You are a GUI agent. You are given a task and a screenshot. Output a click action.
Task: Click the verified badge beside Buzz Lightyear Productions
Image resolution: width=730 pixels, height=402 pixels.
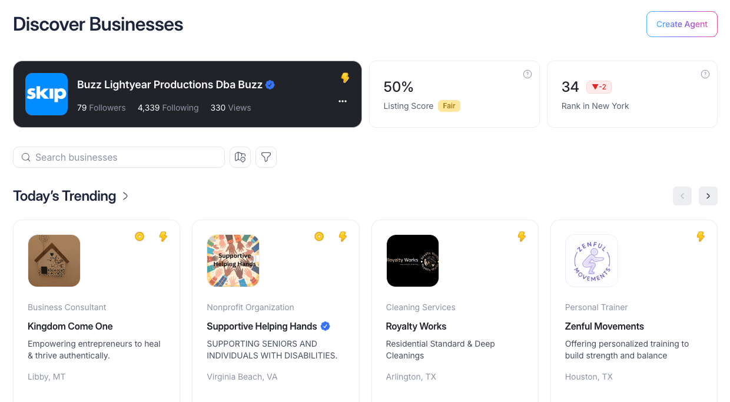[x=270, y=84]
